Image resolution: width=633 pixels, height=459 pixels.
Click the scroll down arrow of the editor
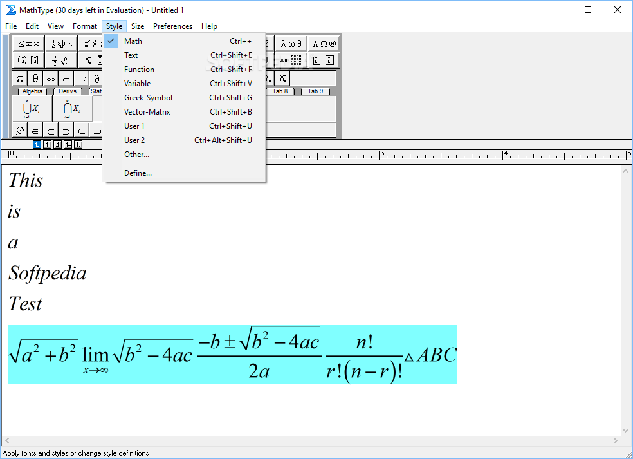tap(625, 431)
